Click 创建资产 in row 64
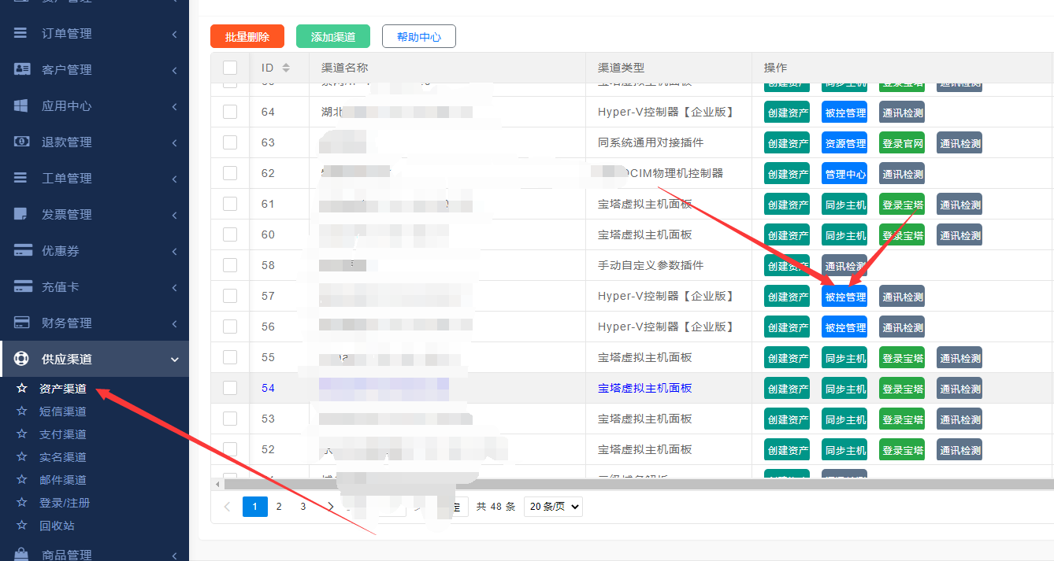This screenshot has width=1054, height=561. pos(787,113)
